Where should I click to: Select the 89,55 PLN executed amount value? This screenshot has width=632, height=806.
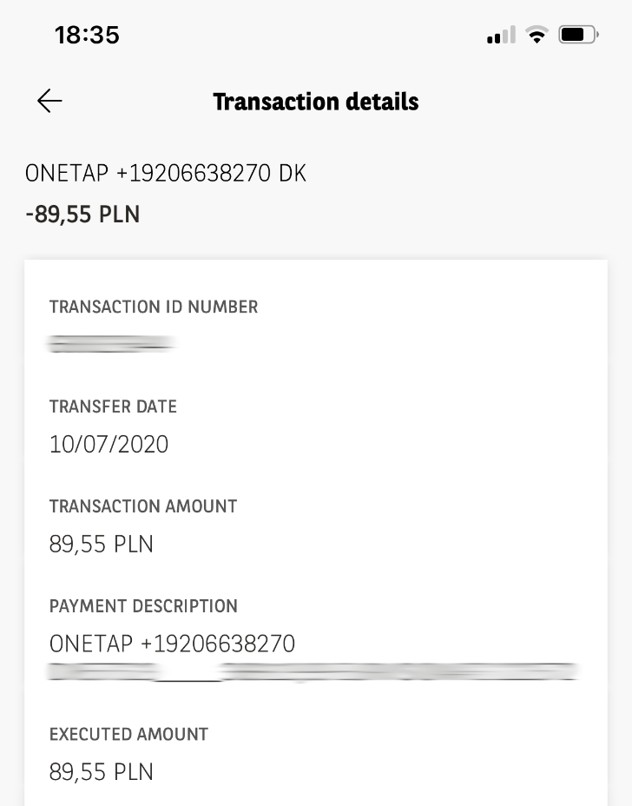(102, 772)
